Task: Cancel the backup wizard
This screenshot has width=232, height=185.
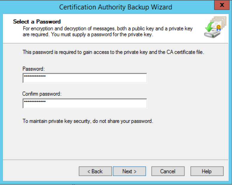Action: [168, 171]
